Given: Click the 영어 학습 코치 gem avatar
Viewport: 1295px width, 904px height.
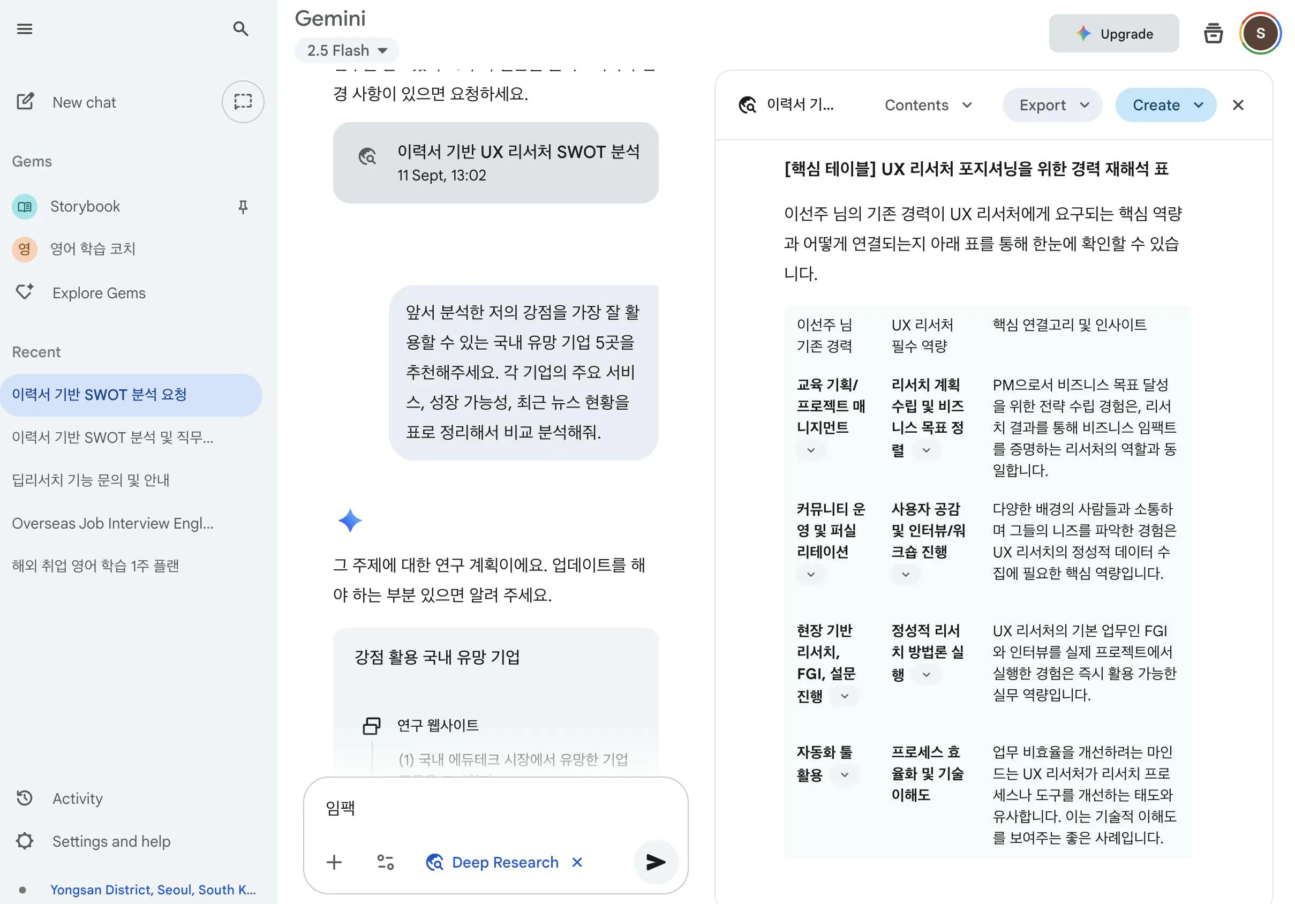Looking at the screenshot, I should coord(24,248).
